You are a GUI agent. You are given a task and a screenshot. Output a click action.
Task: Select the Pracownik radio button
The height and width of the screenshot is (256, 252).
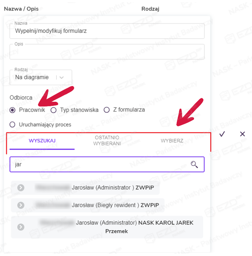pyautogui.click(x=12, y=110)
